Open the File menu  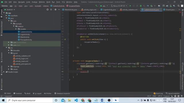(x=6, y=2)
